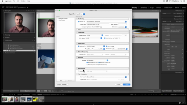Click Export button in left panel

point(27,91)
